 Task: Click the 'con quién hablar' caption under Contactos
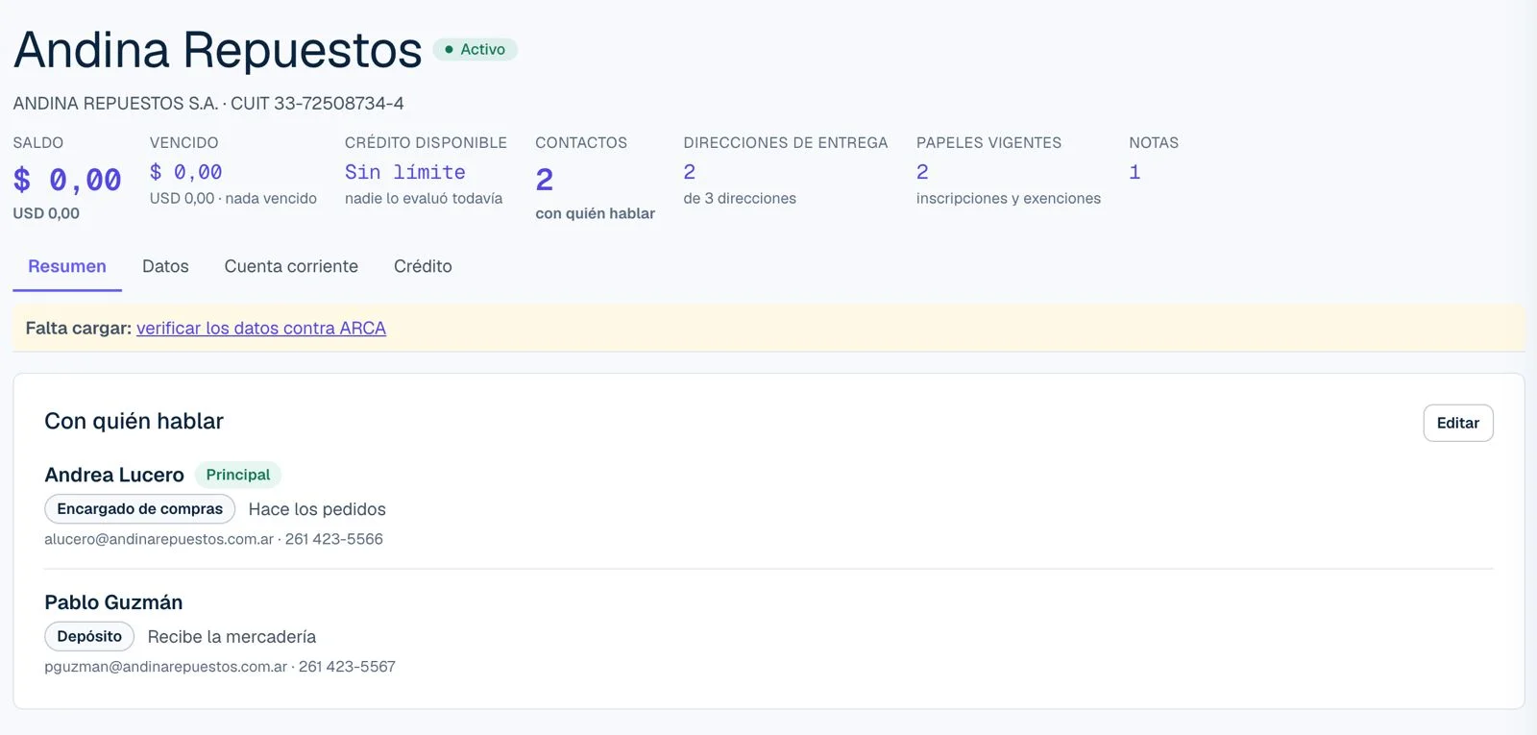click(x=596, y=213)
